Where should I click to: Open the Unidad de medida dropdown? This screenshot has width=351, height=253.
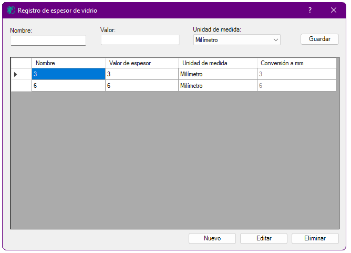click(236, 40)
